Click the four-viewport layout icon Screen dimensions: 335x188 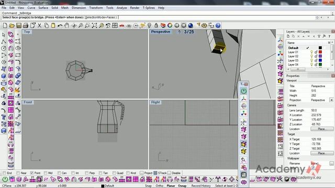pyautogui.click(x=115, y=26)
